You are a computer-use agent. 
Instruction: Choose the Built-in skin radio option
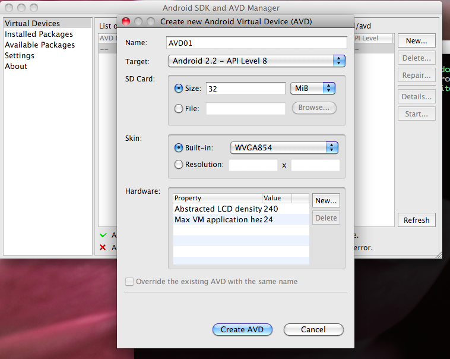coord(179,147)
